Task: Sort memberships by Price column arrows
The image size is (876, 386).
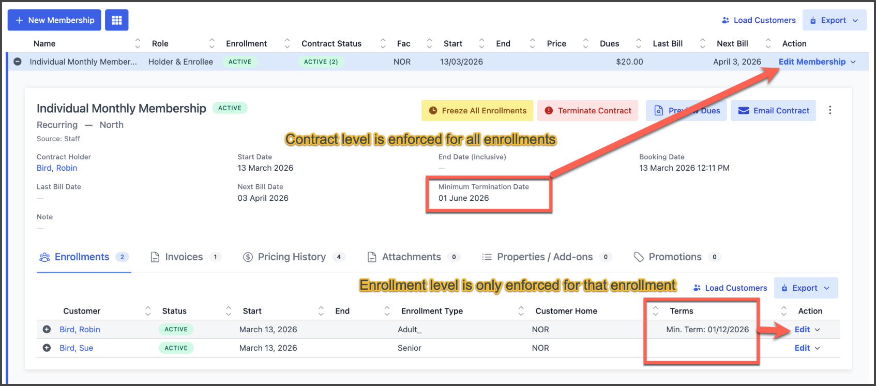Action: point(585,43)
